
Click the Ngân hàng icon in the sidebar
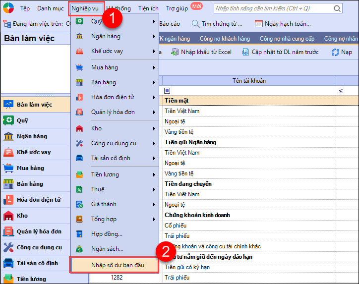(8, 136)
